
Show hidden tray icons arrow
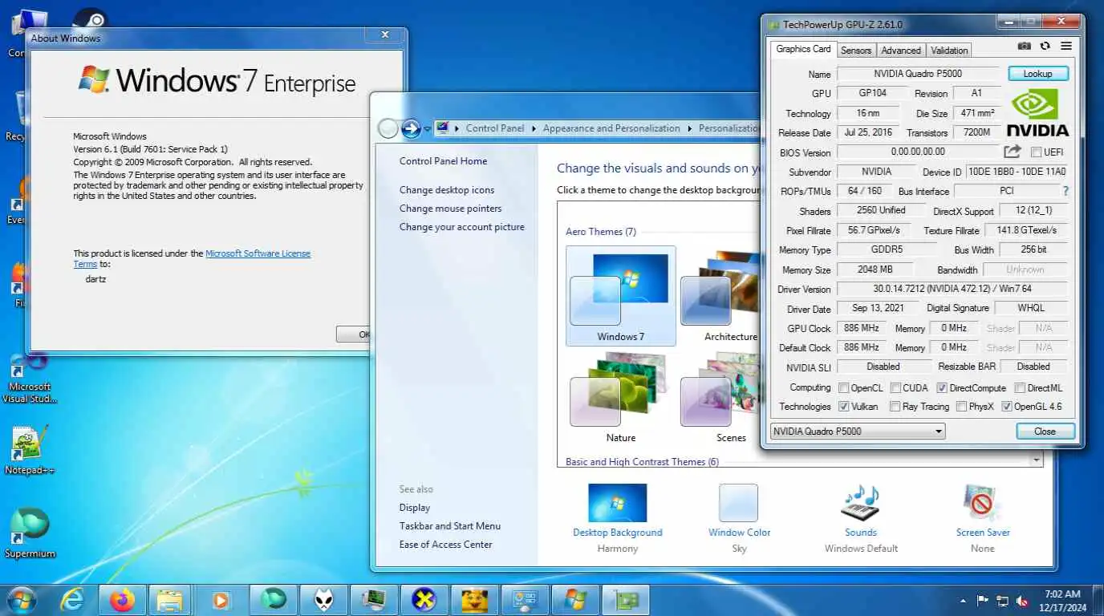(963, 601)
